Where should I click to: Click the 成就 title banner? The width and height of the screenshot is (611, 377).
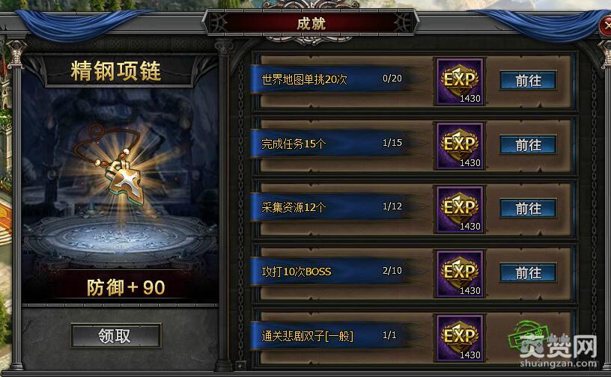point(311,23)
